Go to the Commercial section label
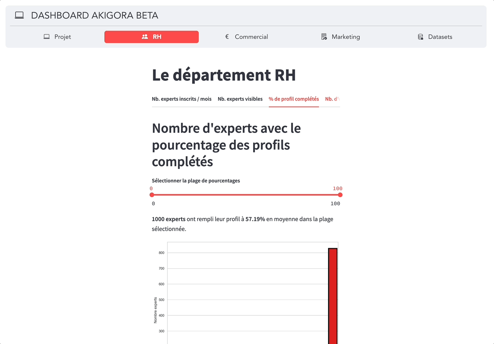 251,37
